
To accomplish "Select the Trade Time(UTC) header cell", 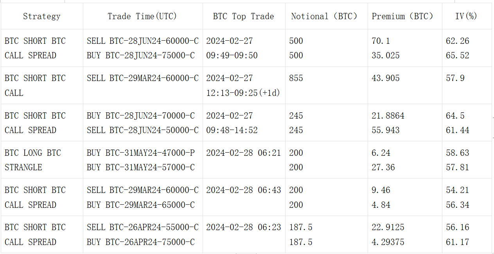I will [142, 16].
